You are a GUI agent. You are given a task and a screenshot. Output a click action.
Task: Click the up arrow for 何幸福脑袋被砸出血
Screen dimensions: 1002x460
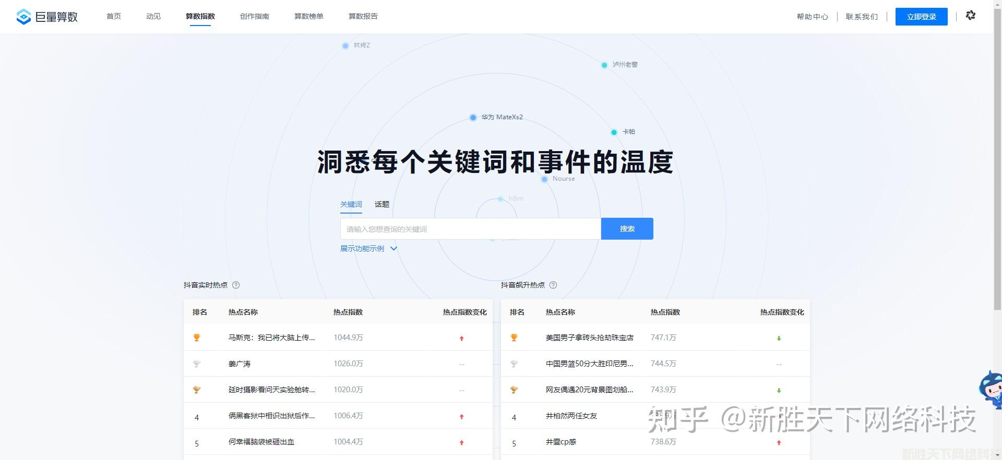pyautogui.click(x=461, y=442)
